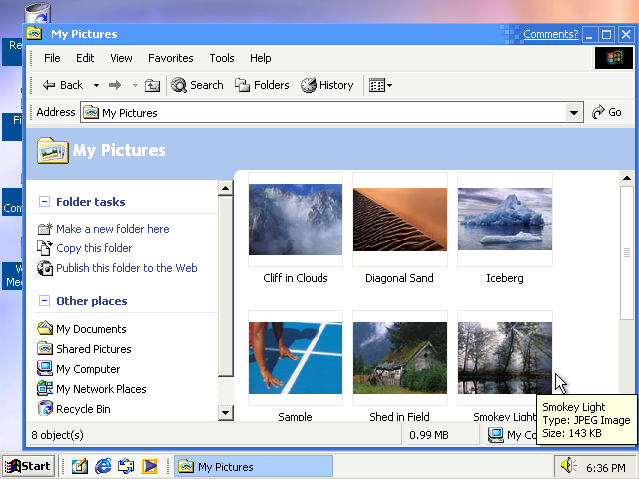Click My Pictures taskbar button
This screenshot has width=639, height=479.
click(x=254, y=466)
